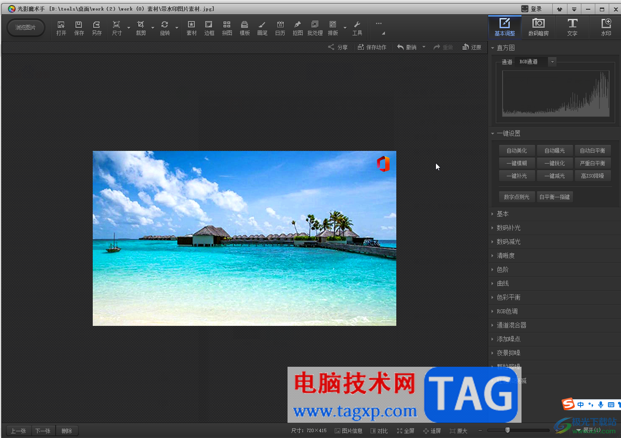Go to the previous image with 上一张
This screenshot has height=438, width=621.
point(19,431)
